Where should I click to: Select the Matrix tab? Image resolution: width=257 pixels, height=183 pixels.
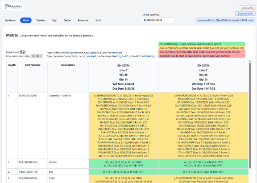tap(26, 21)
